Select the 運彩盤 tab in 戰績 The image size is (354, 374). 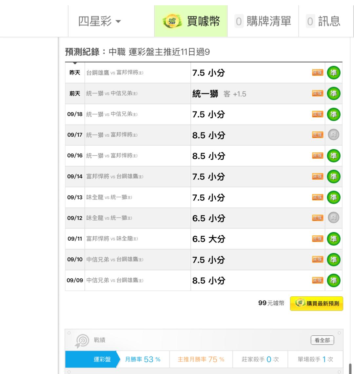pos(92,359)
